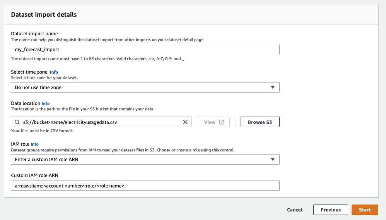Click the Dataset import details heading
Image resolution: width=386 pixels, height=220 pixels.
(44, 15)
